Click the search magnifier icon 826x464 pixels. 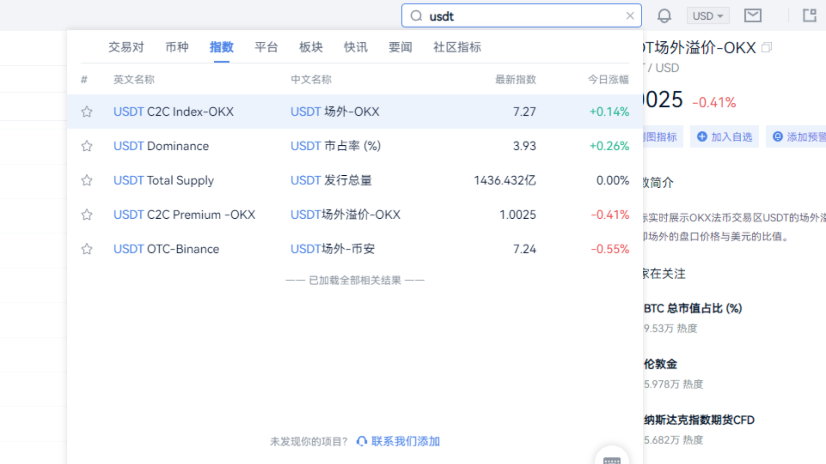(x=416, y=16)
